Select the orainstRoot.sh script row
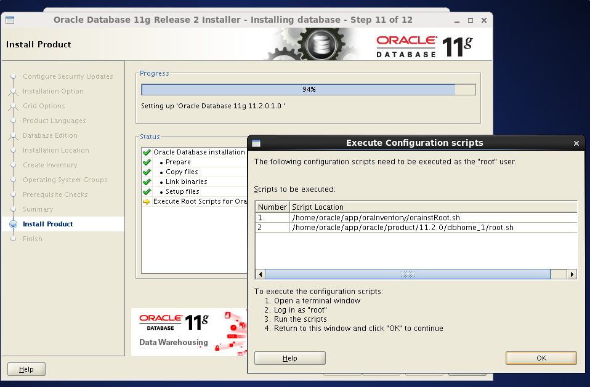590x387 pixels. pyautogui.click(x=376, y=218)
